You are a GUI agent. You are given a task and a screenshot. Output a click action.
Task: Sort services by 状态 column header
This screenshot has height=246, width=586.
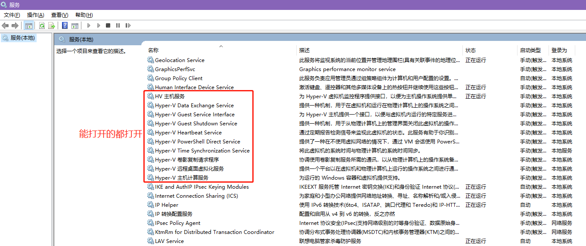pyautogui.click(x=471, y=50)
